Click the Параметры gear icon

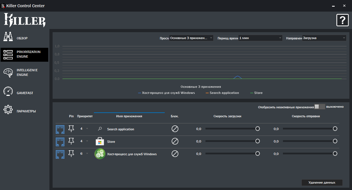click(8, 109)
